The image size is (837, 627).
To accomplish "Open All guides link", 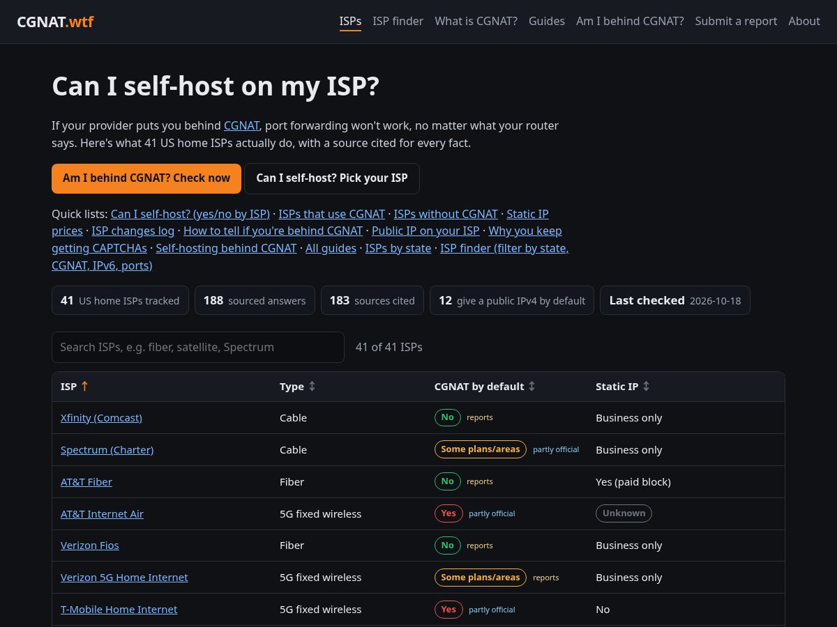I will [331, 248].
